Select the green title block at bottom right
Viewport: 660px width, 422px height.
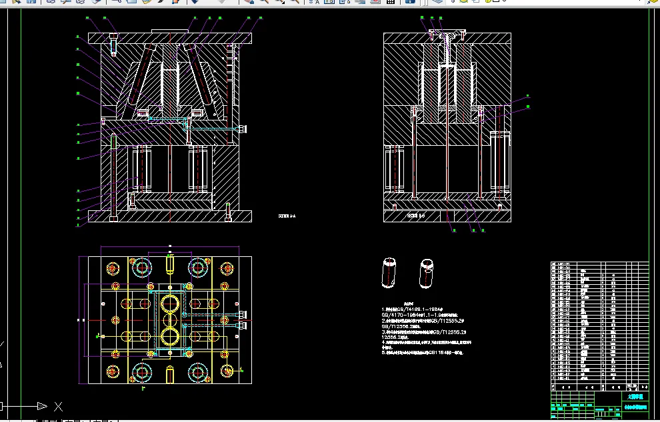(x=600, y=405)
